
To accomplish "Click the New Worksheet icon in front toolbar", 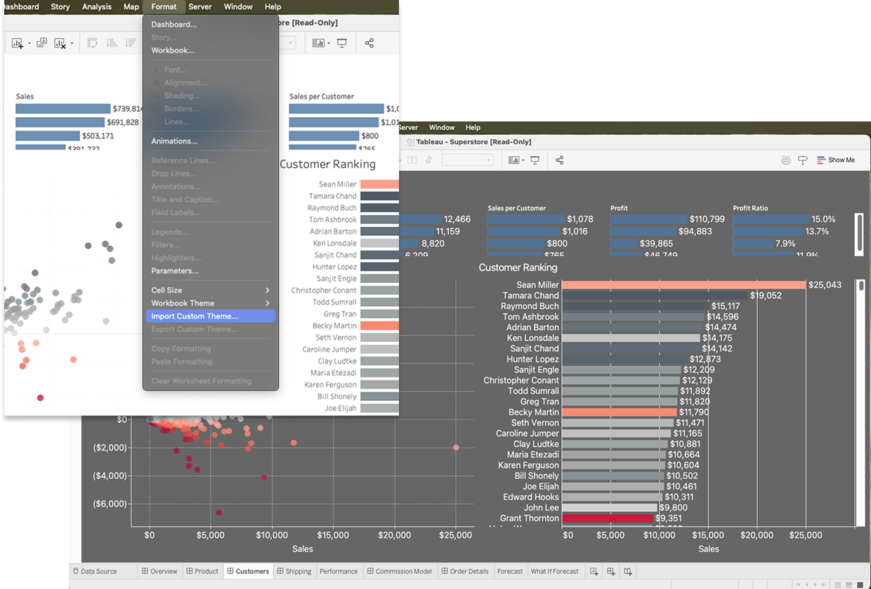I will [x=17, y=44].
